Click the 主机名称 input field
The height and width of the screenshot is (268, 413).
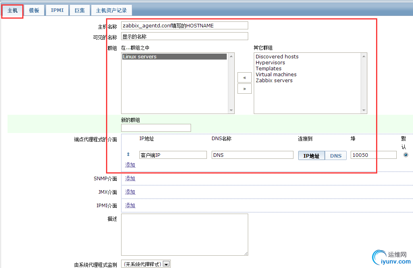[184, 25]
